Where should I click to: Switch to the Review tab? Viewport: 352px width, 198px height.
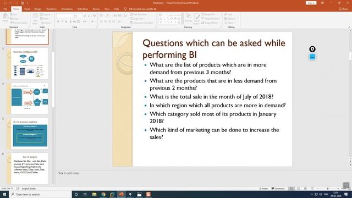(x=96, y=9)
